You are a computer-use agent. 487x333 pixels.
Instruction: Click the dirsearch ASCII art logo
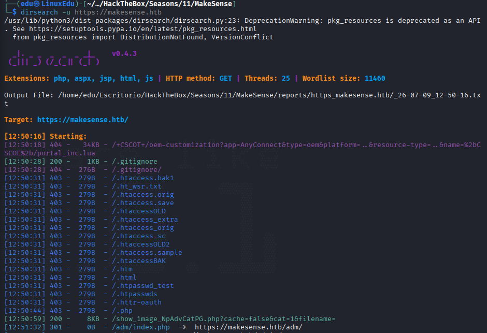click(54, 58)
